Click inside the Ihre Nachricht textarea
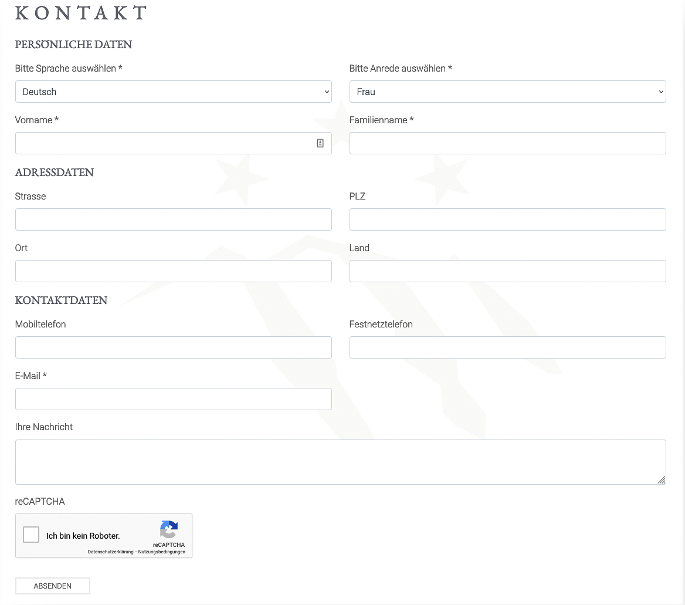 coord(340,462)
